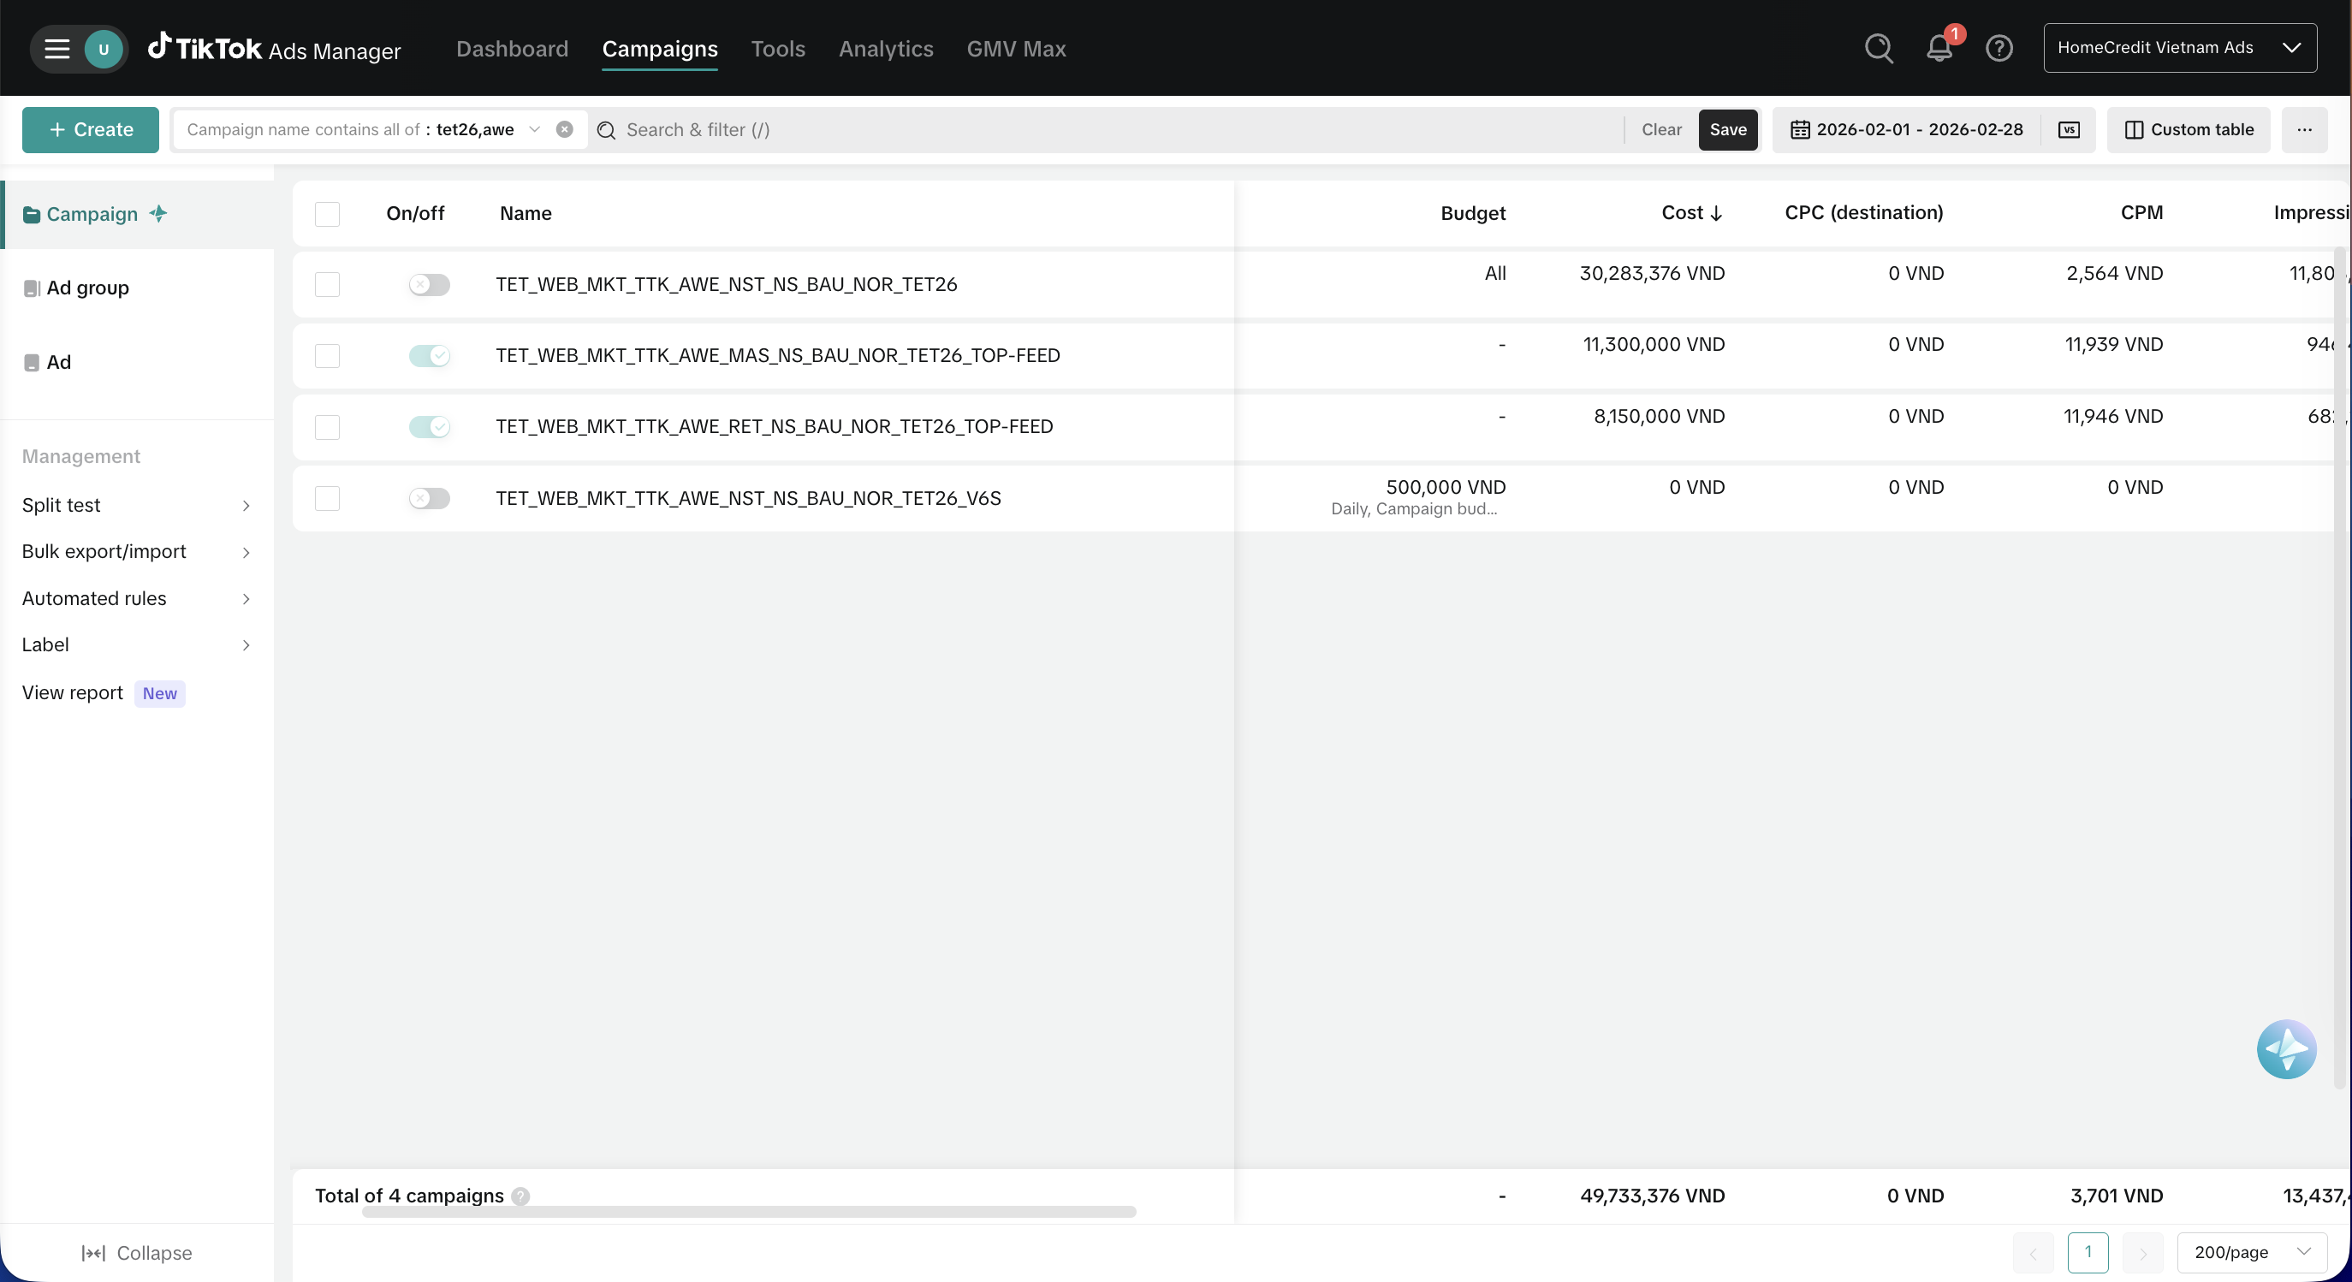Click the CPM column header
This screenshot has width=2352, height=1282.
pyautogui.click(x=2141, y=213)
